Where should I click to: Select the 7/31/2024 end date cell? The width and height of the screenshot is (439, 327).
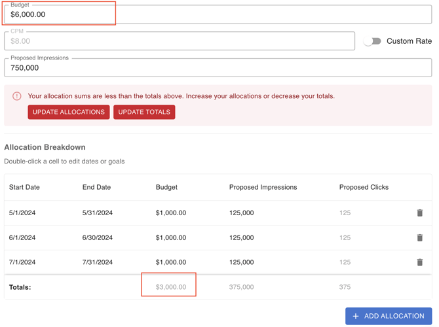coord(98,262)
